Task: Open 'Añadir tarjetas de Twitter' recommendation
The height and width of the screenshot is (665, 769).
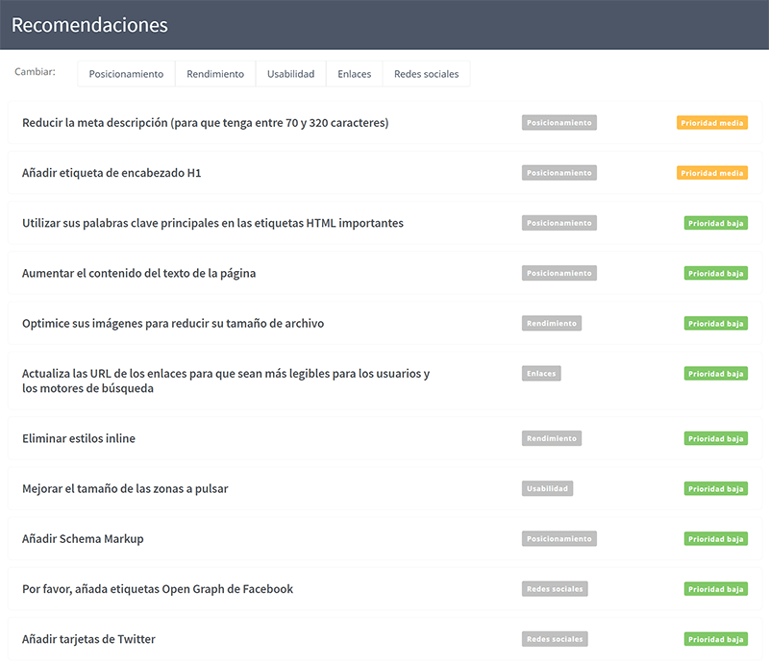Action: click(x=88, y=639)
